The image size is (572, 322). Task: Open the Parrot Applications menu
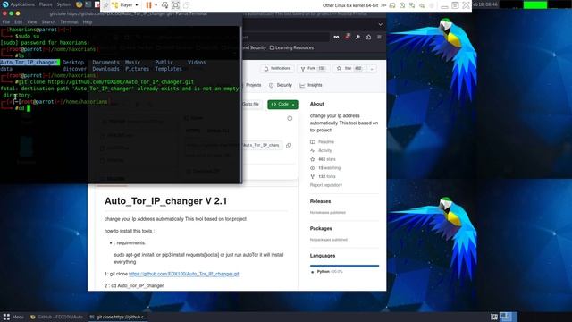[19, 4]
